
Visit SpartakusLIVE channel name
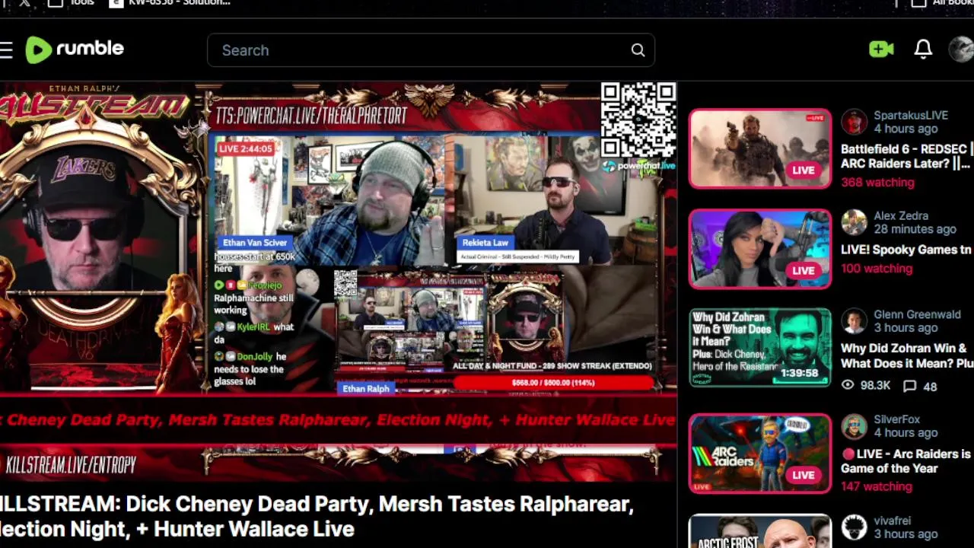(x=911, y=116)
